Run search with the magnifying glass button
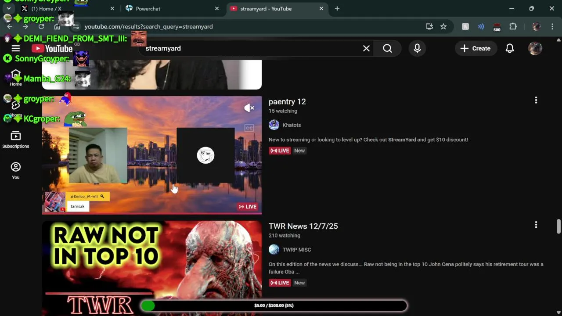The image size is (562, 316). pos(387,48)
